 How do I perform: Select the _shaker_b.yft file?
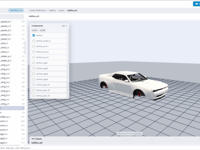tap(12, 60)
